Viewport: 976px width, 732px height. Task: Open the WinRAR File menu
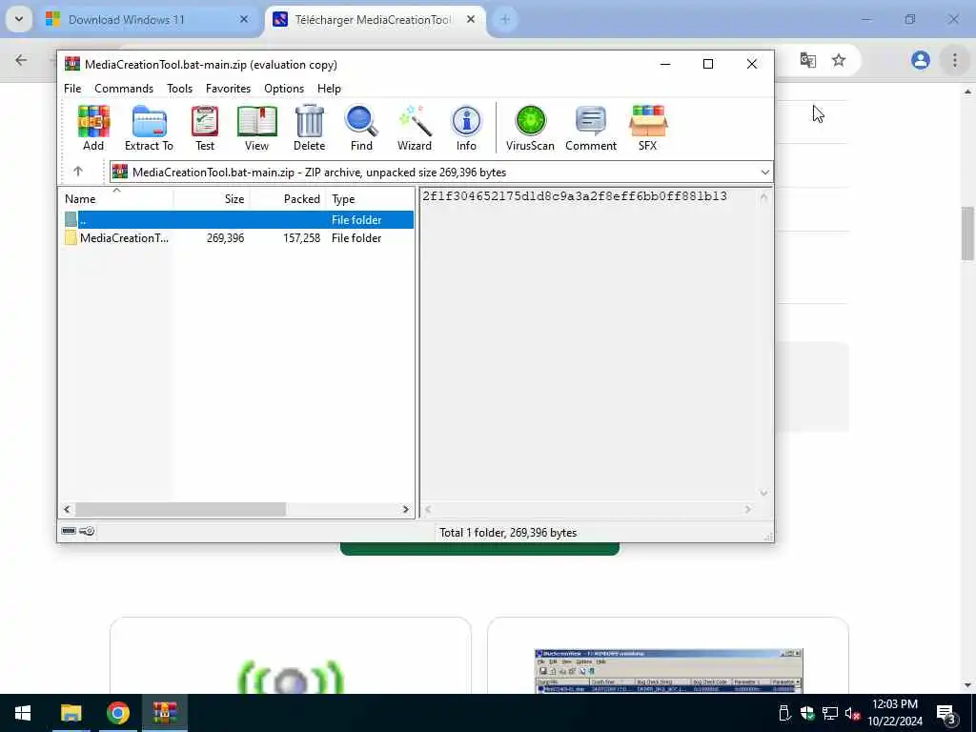click(x=72, y=89)
